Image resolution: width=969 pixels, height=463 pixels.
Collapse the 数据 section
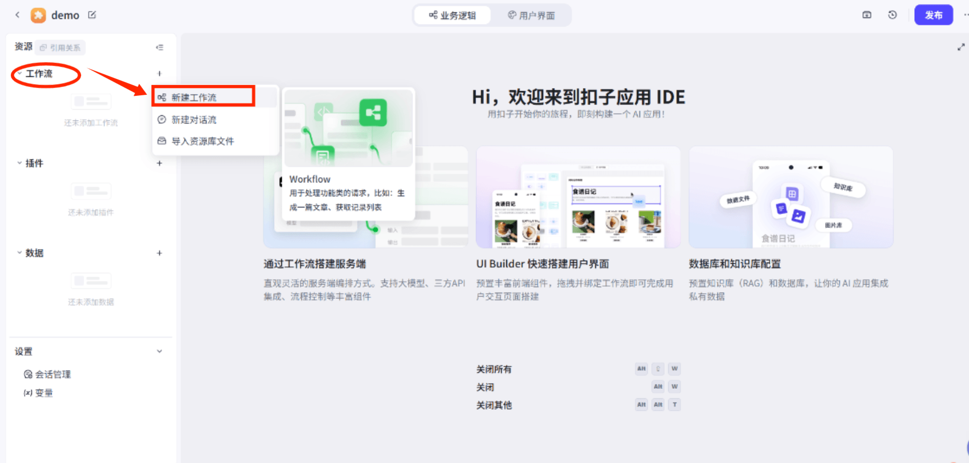click(x=19, y=252)
